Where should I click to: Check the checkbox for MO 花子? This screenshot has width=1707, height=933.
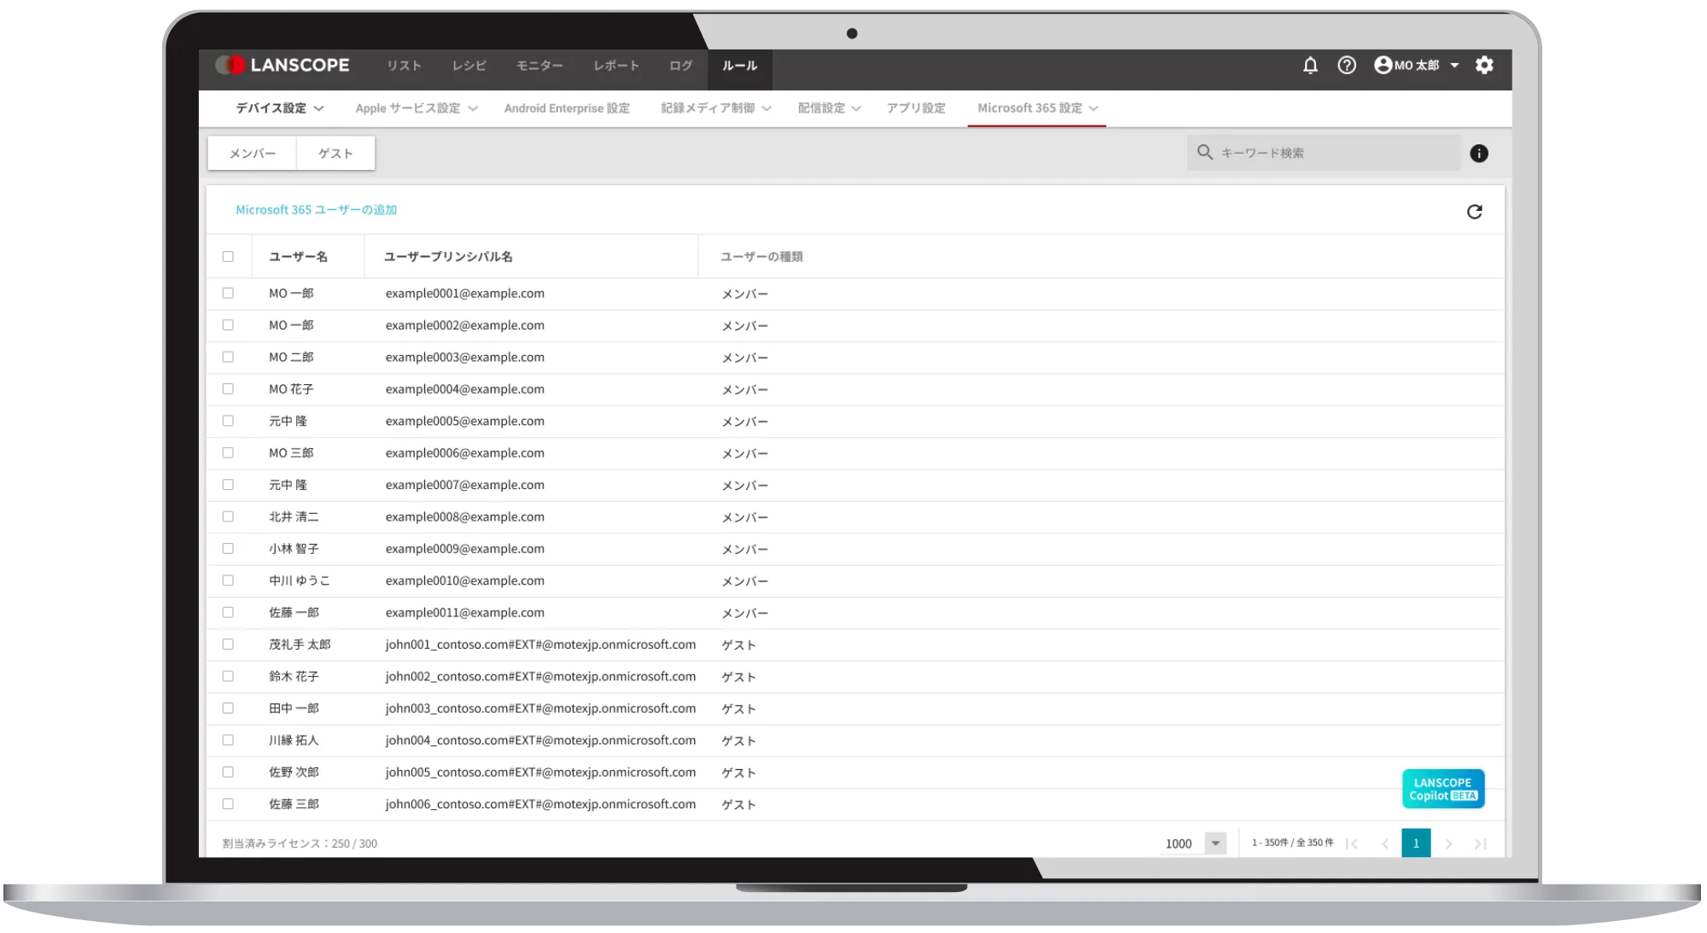pos(228,388)
